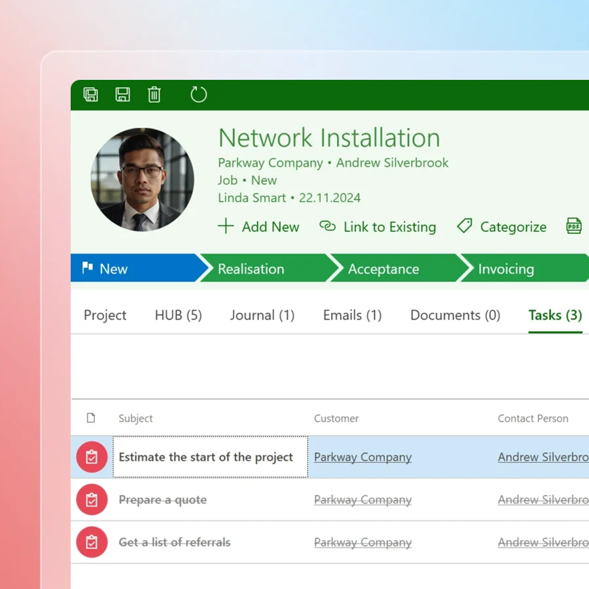Sort by Contact Person column header

tap(533, 418)
